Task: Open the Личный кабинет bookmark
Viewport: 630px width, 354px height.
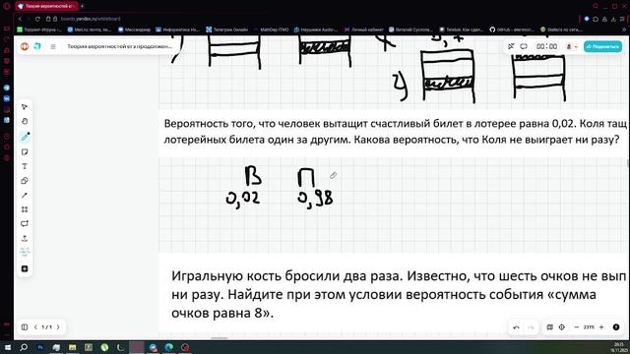Action: [x=364, y=29]
